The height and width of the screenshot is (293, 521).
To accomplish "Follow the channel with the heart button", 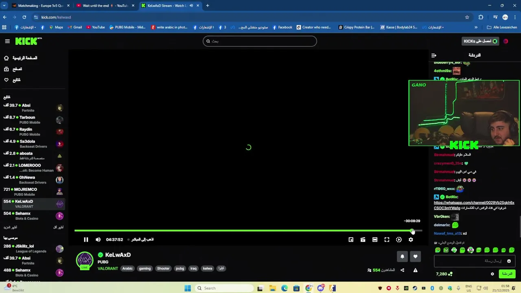I will [x=415, y=256].
